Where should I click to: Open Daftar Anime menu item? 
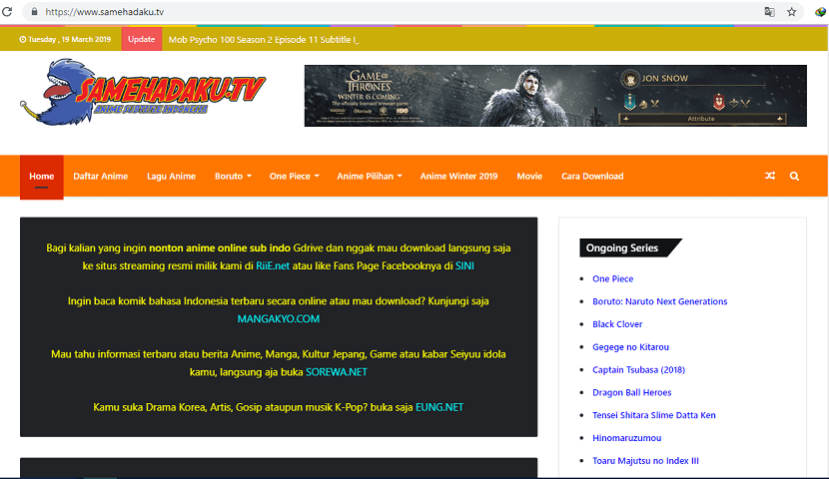(x=101, y=177)
